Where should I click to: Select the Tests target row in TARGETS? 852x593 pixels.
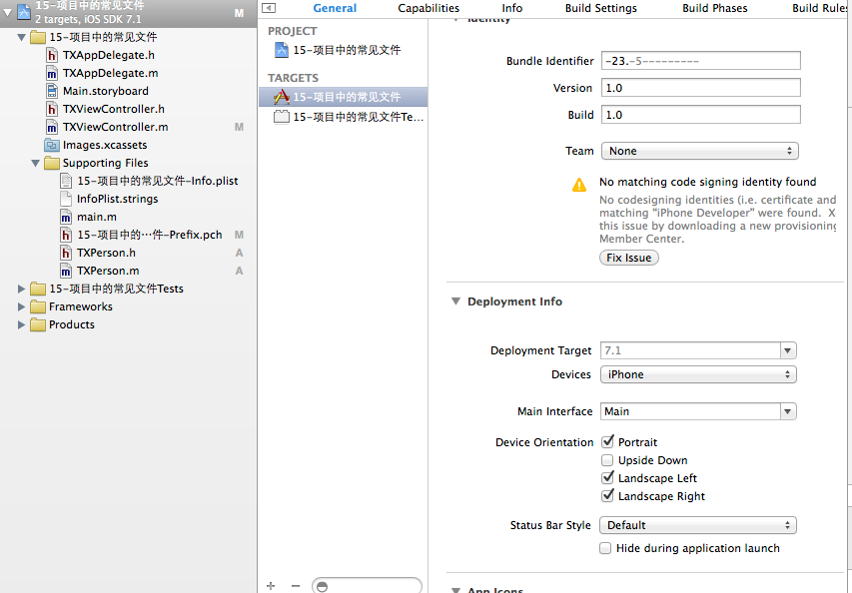[x=344, y=117]
